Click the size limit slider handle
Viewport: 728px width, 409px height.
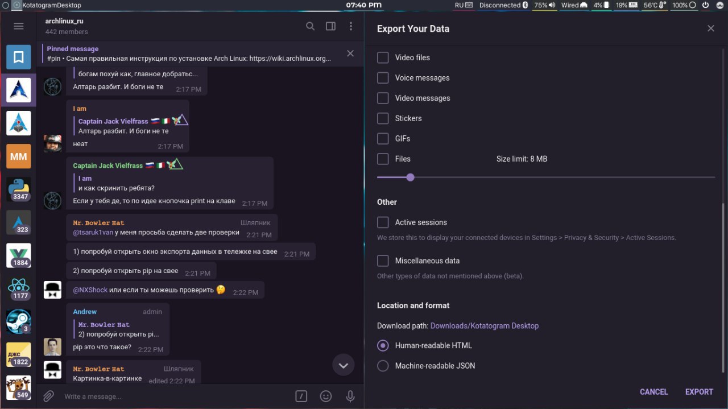click(410, 177)
